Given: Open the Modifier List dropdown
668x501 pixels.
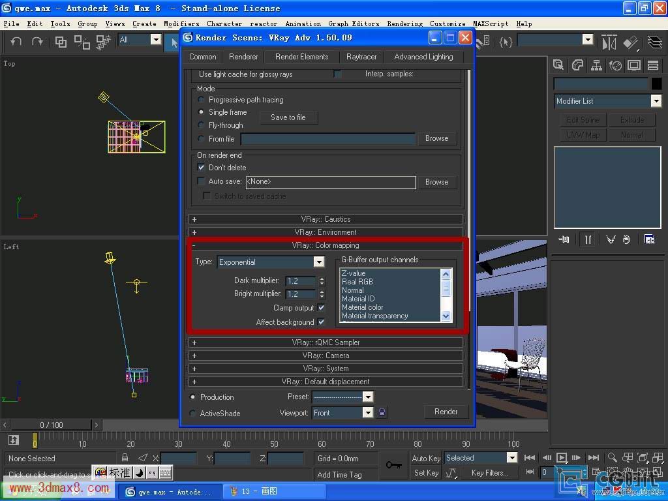Looking at the screenshot, I should tap(656, 101).
